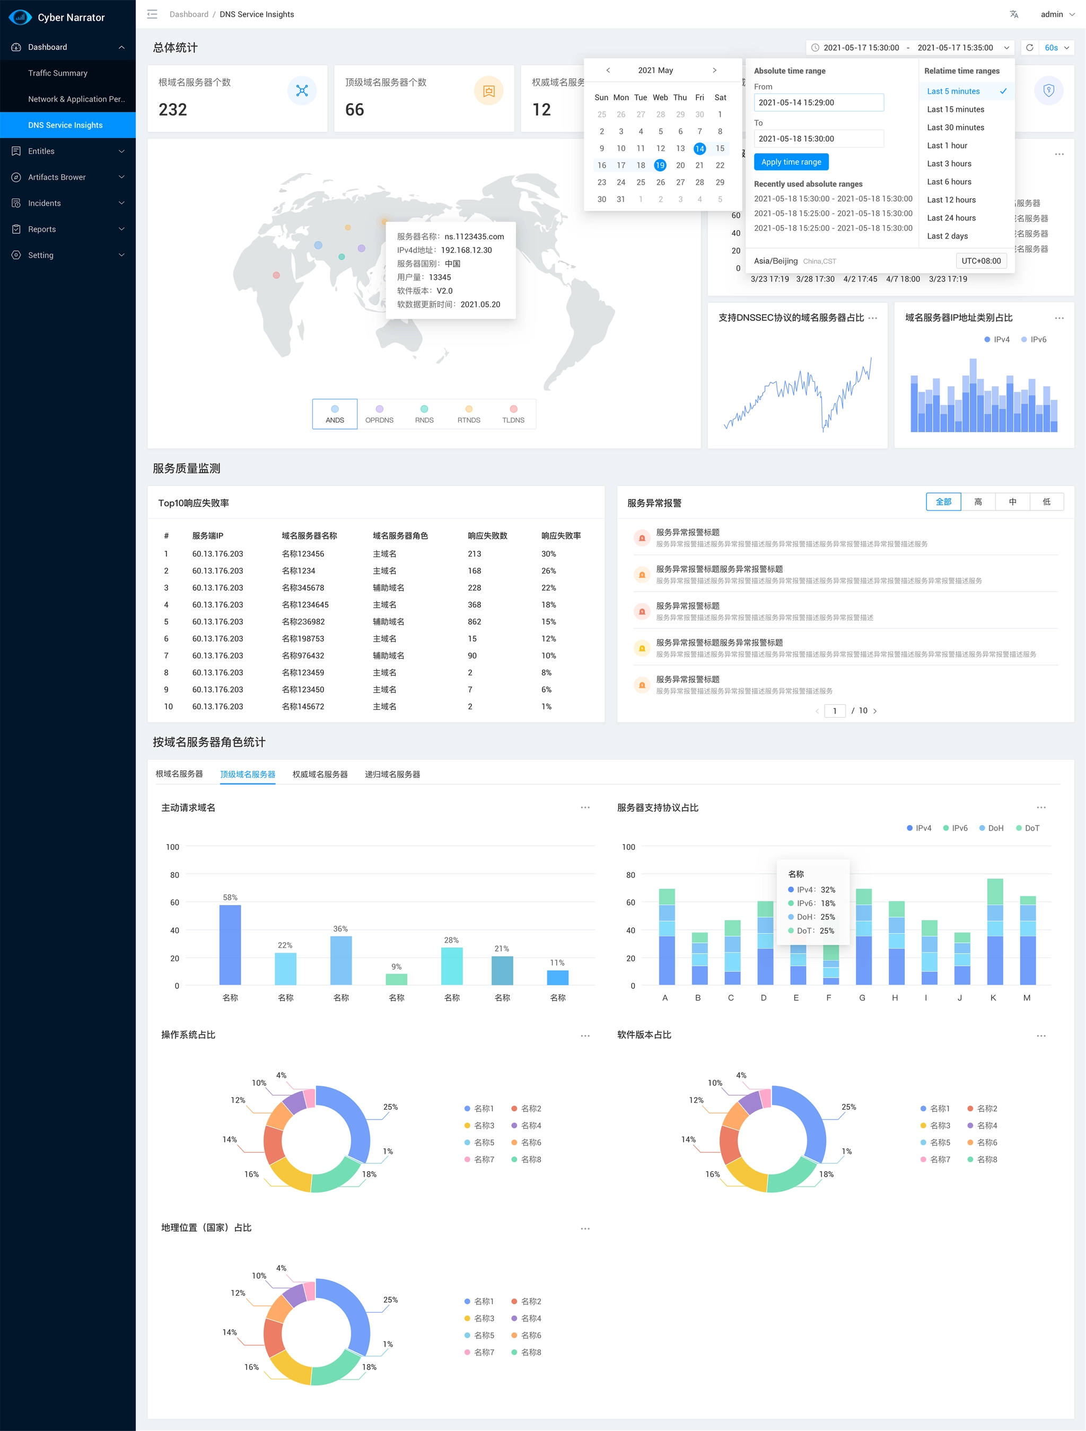Open the 60s refresh interval dropdown
The width and height of the screenshot is (1086, 1431).
pyautogui.click(x=1057, y=48)
